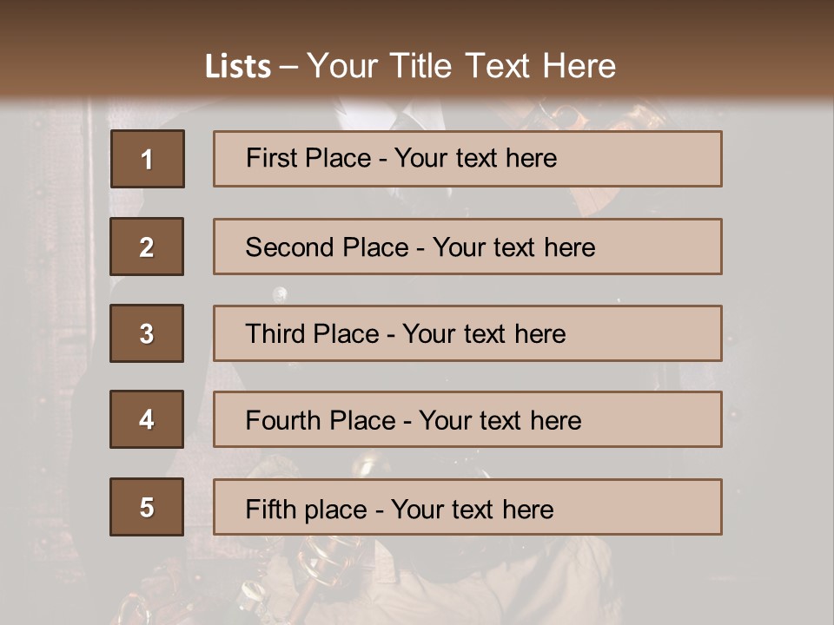Image resolution: width=834 pixels, height=625 pixels.
Task: Click the number 3 brown box
Action: [x=147, y=333]
